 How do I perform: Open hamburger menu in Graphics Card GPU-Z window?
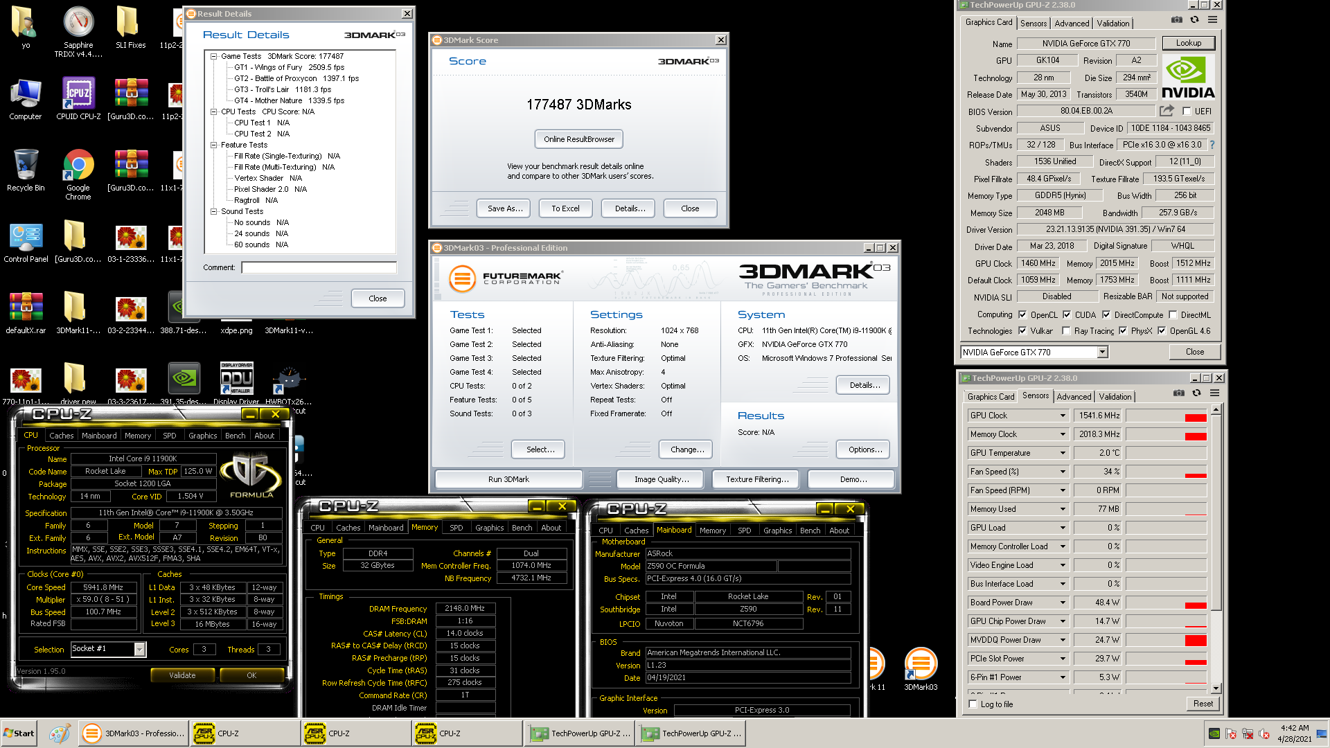pyautogui.click(x=1212, y=20)
